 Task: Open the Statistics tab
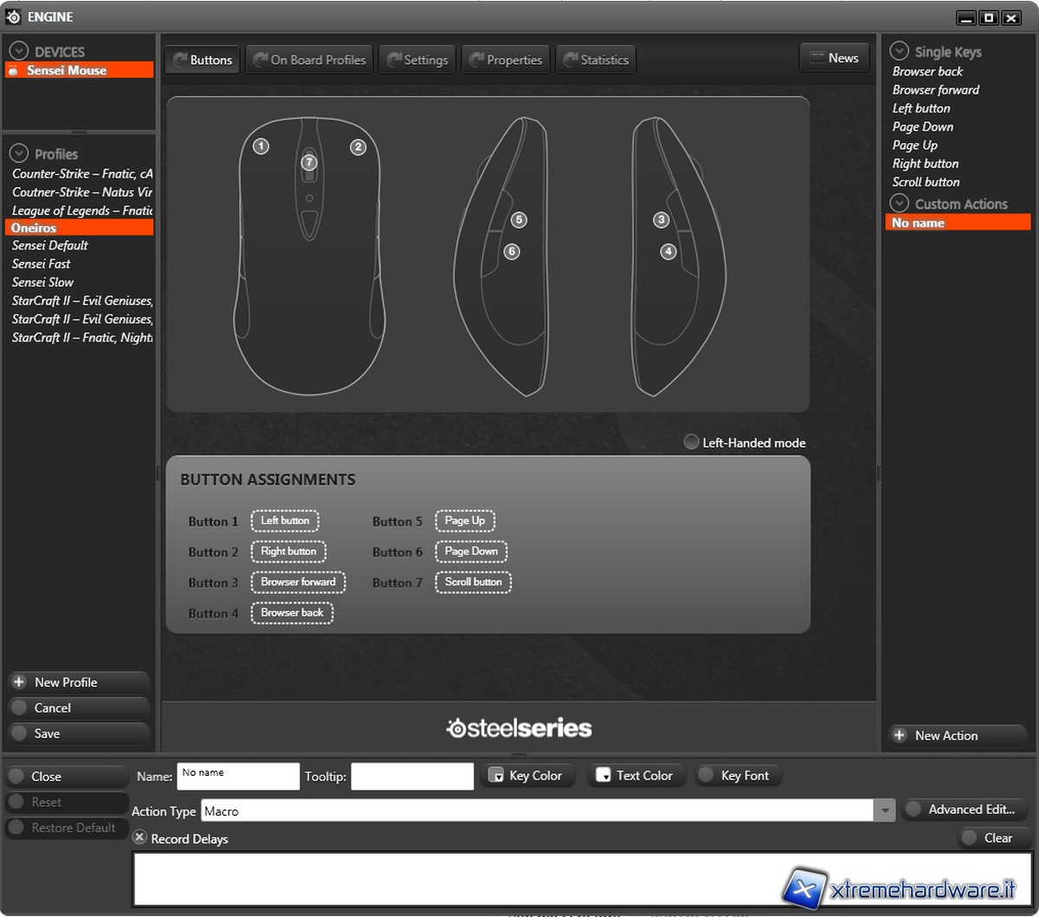click(x=595, y=60)
